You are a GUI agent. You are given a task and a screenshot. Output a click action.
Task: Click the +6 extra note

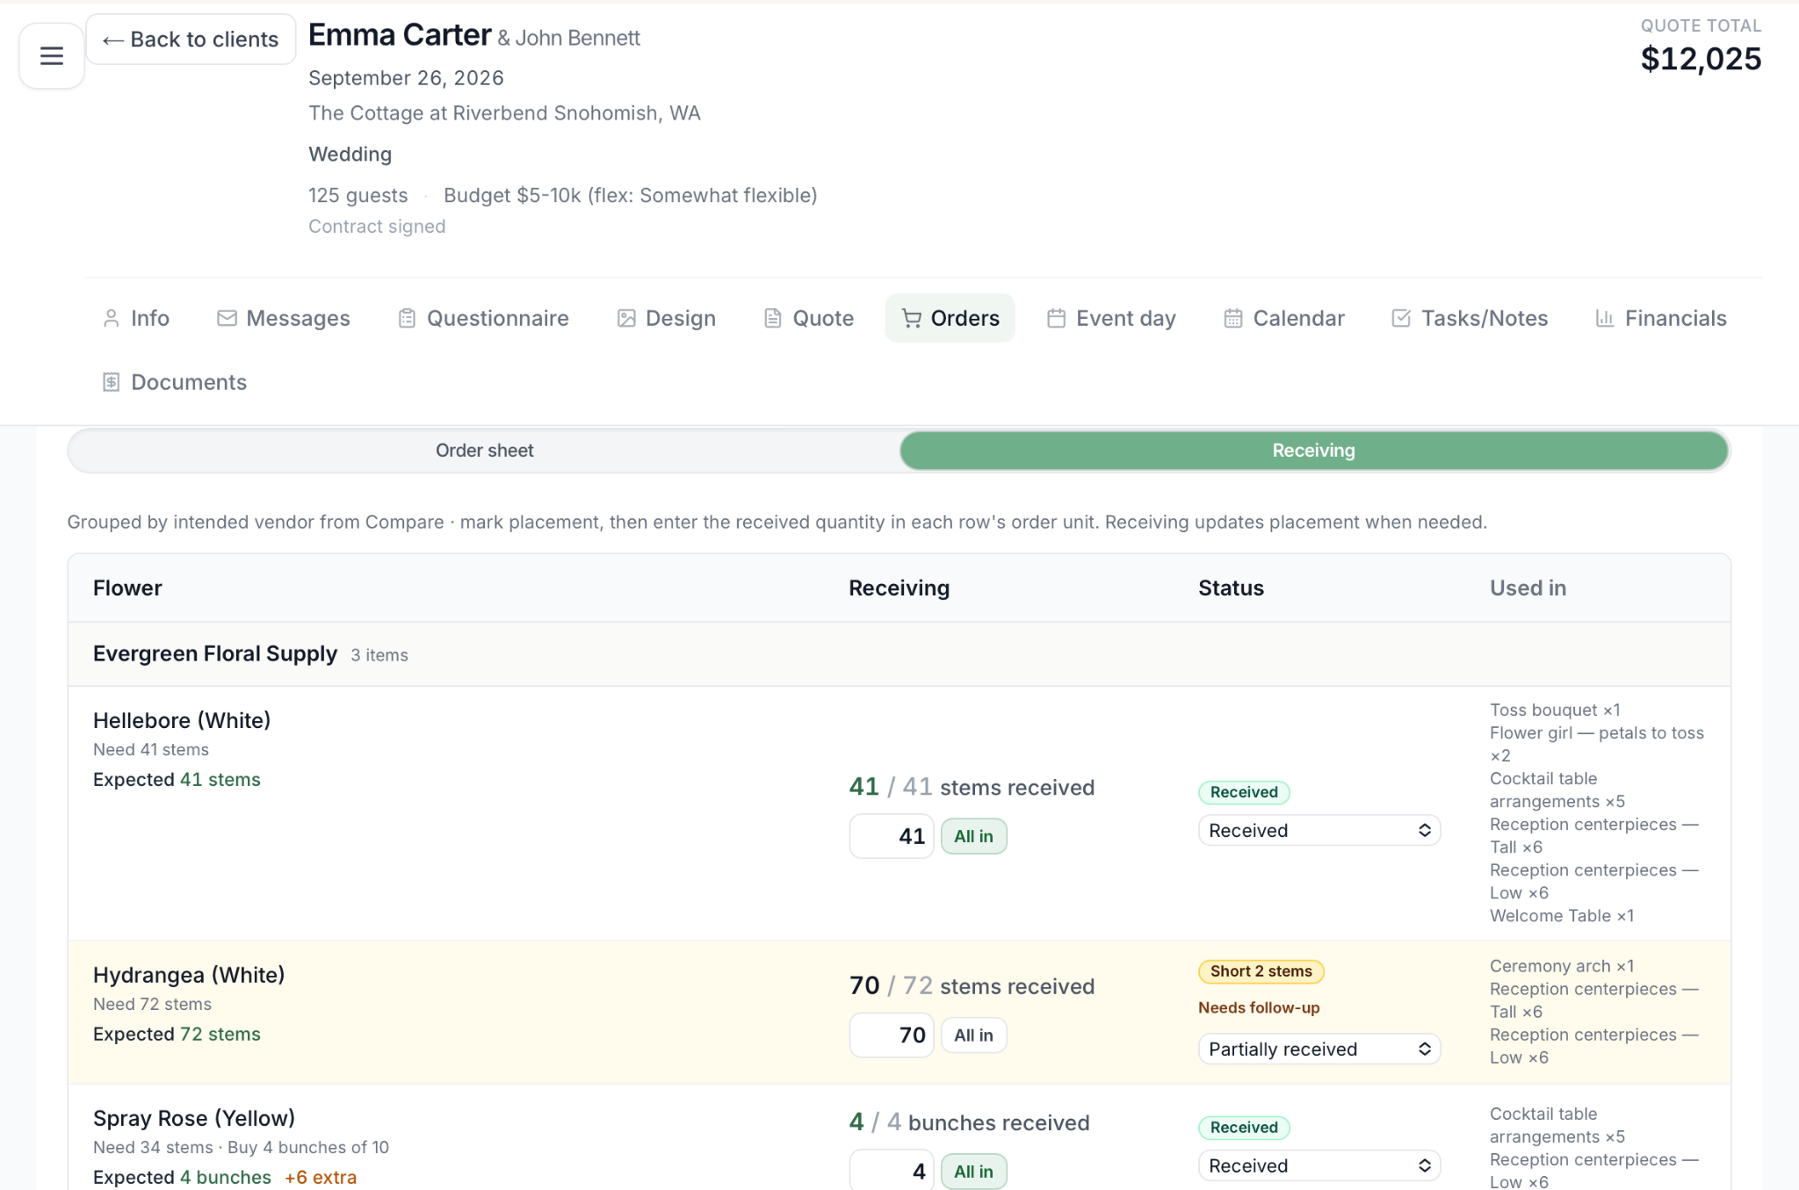pyautogui.click(x=321, y=1178)
